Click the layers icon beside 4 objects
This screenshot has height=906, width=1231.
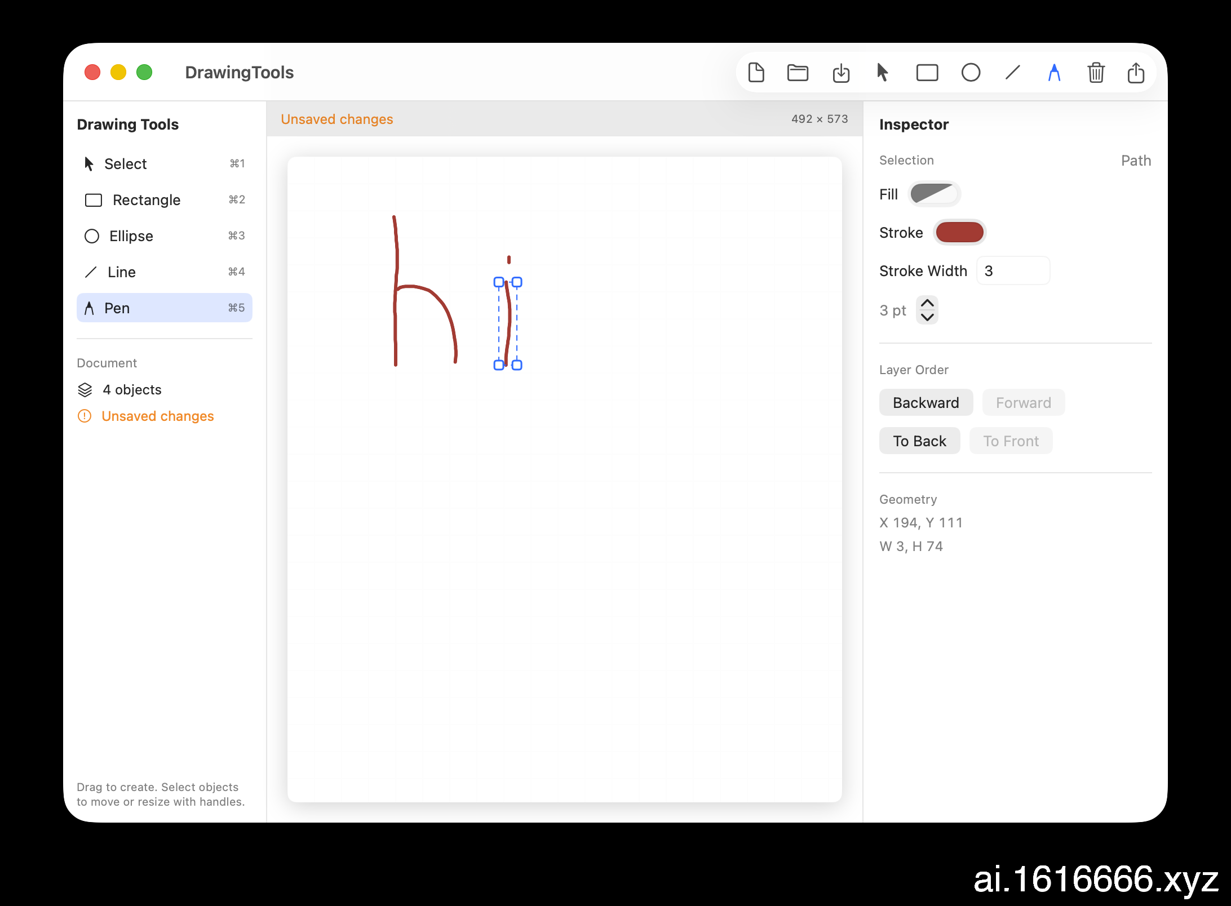(85, 390)
